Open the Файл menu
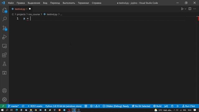 11,3
